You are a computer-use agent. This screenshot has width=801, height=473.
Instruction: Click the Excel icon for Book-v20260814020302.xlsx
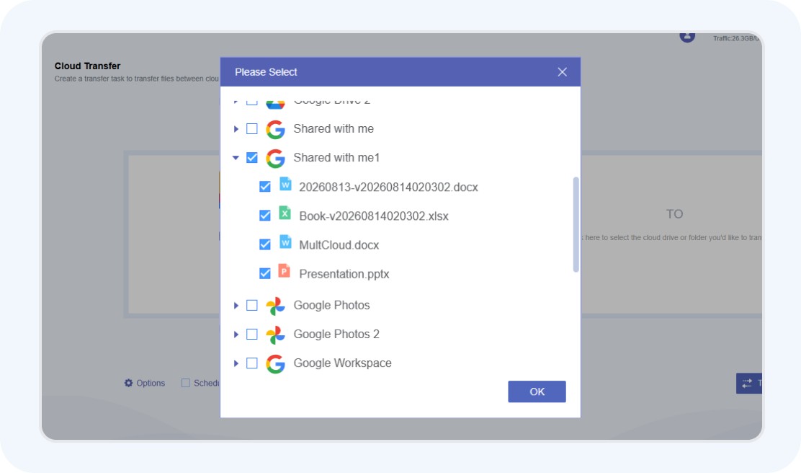point(285,213)
